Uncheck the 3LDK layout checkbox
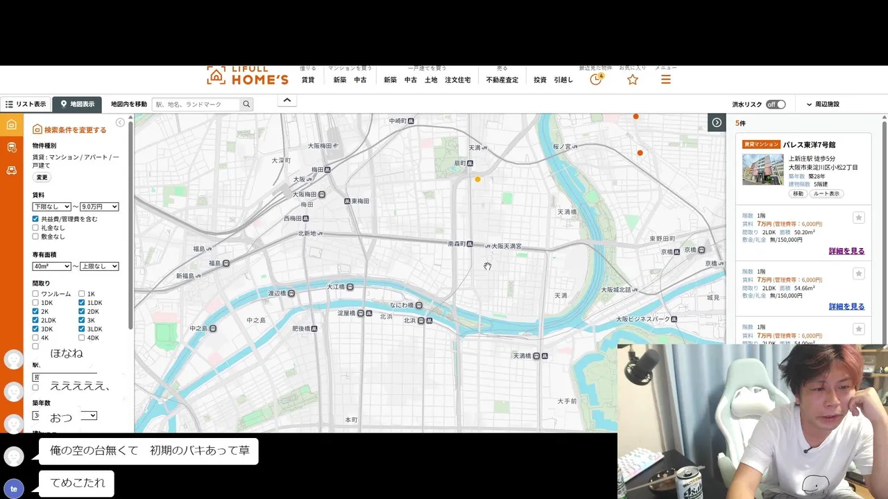The height and width of the screenshot is (499, 888). tap(82, 329)
